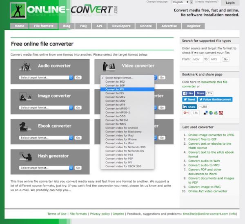Viewport: 245px width, 224px height.
Task: Click the Delicious bookmark icon
Action: [206, 113]
